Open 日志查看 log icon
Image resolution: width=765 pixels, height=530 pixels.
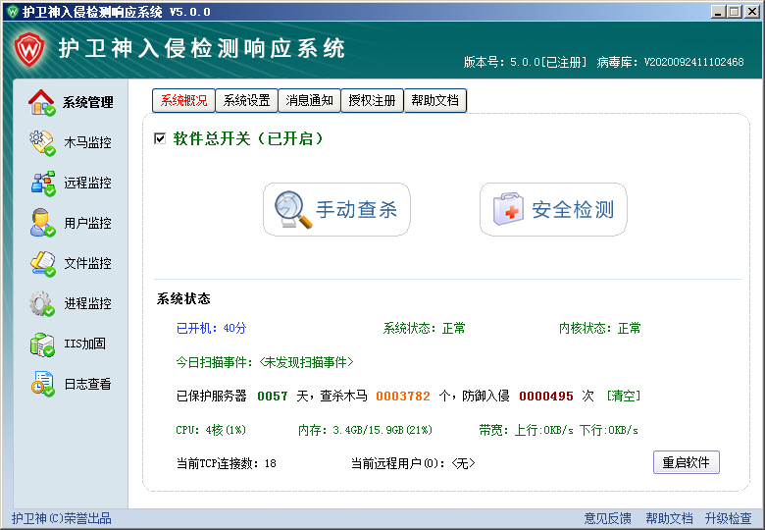[42, 384]
